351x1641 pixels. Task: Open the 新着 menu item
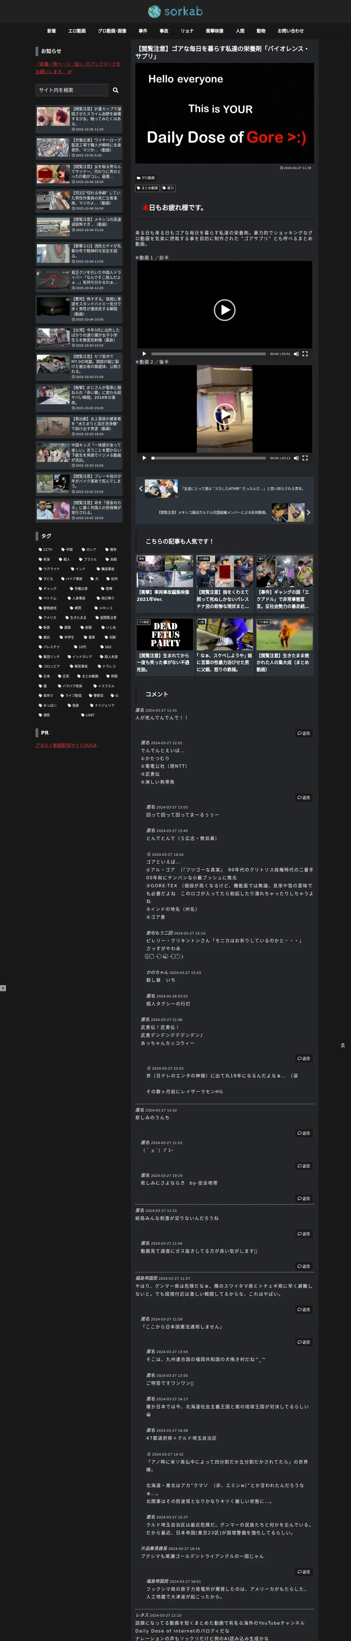[52, 31]
